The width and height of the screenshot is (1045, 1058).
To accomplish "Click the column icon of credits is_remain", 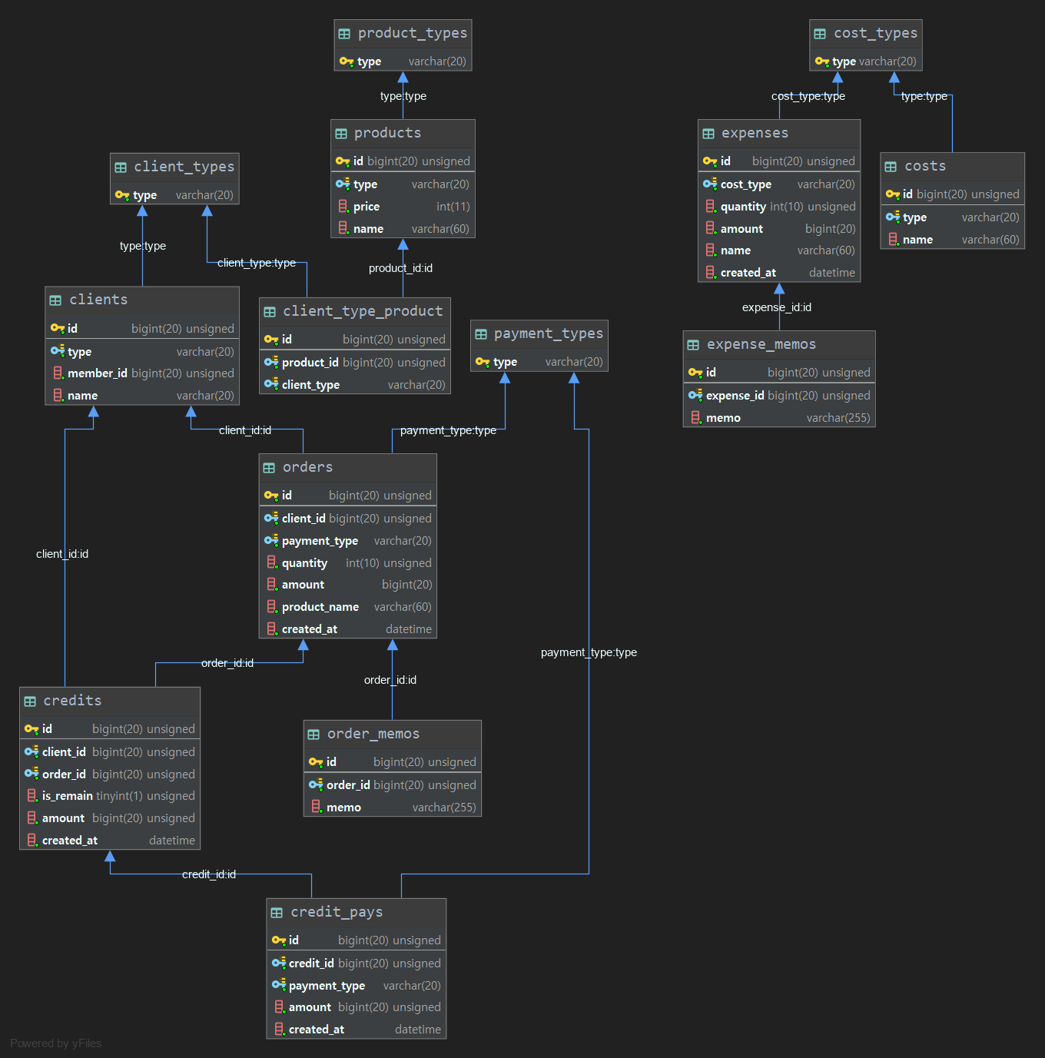I will click(x=32, y=795).
